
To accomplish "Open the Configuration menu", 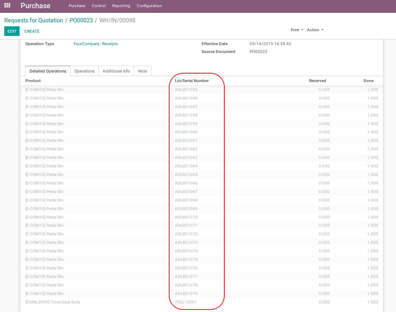I will (x=149, y=6).
